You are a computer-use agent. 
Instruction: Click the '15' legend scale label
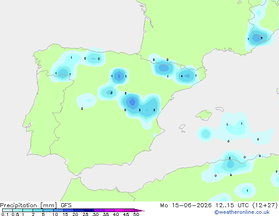(65, 214)
